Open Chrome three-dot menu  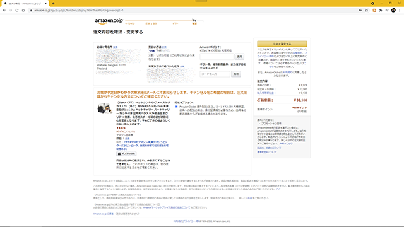400,10
